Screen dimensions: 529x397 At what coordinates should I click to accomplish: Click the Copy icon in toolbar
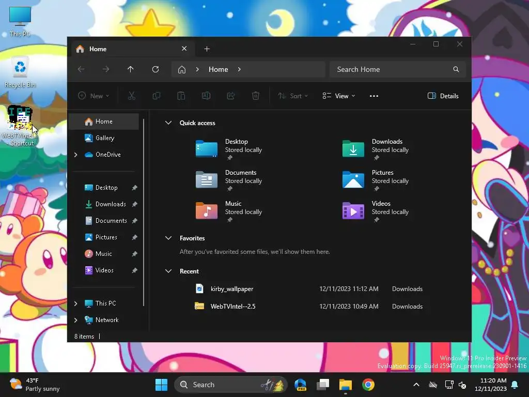click(156, 96)
